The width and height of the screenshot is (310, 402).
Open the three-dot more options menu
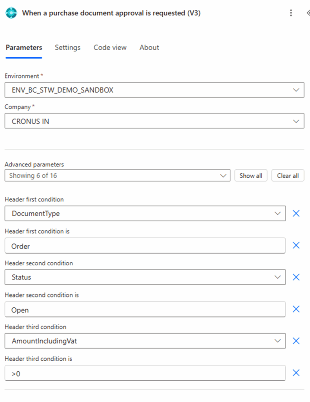(x=291, y=13)
